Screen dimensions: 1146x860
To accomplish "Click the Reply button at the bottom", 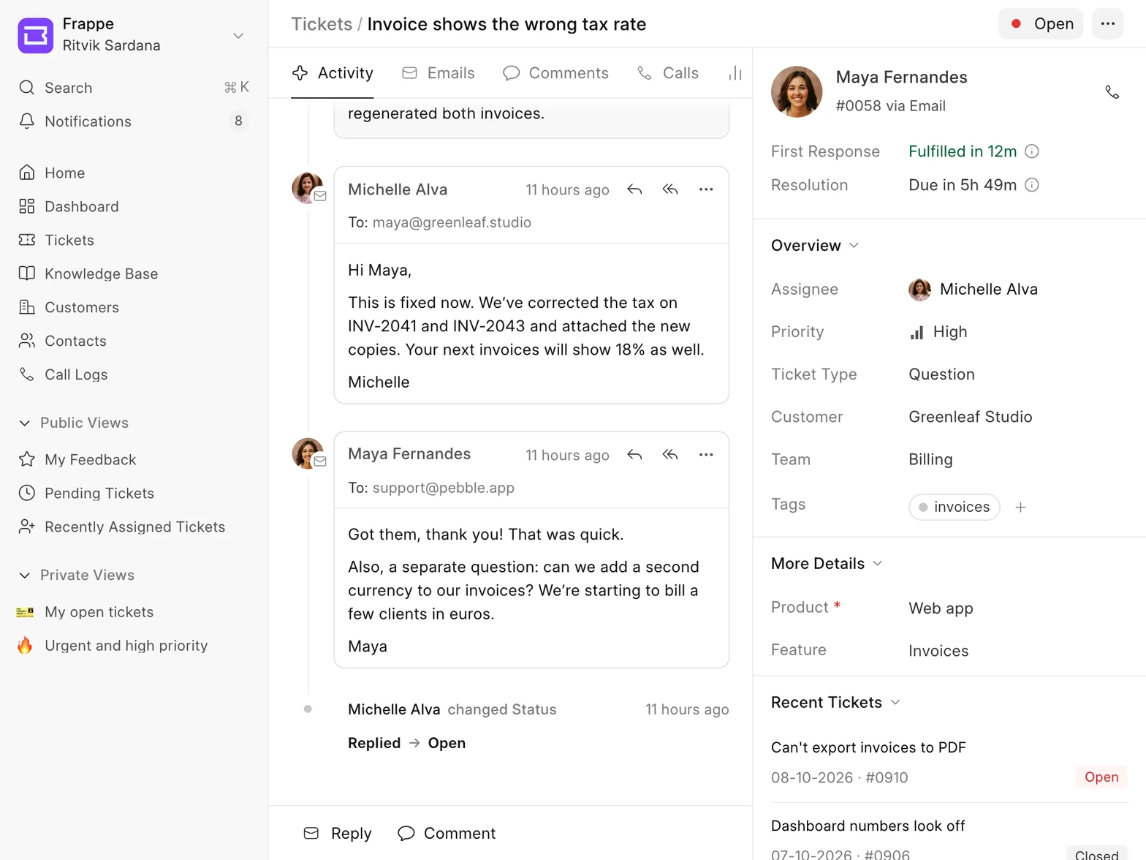I will [338, 834].
